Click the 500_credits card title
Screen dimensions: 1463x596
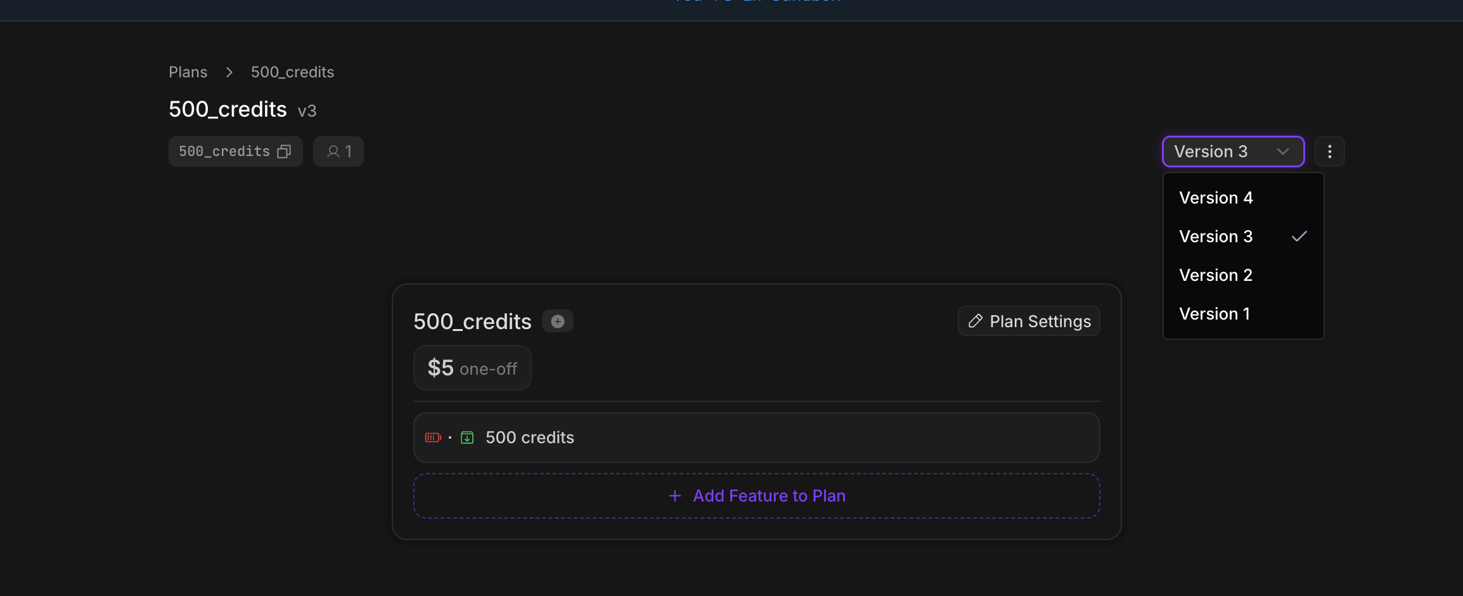(x=472, y=321)
